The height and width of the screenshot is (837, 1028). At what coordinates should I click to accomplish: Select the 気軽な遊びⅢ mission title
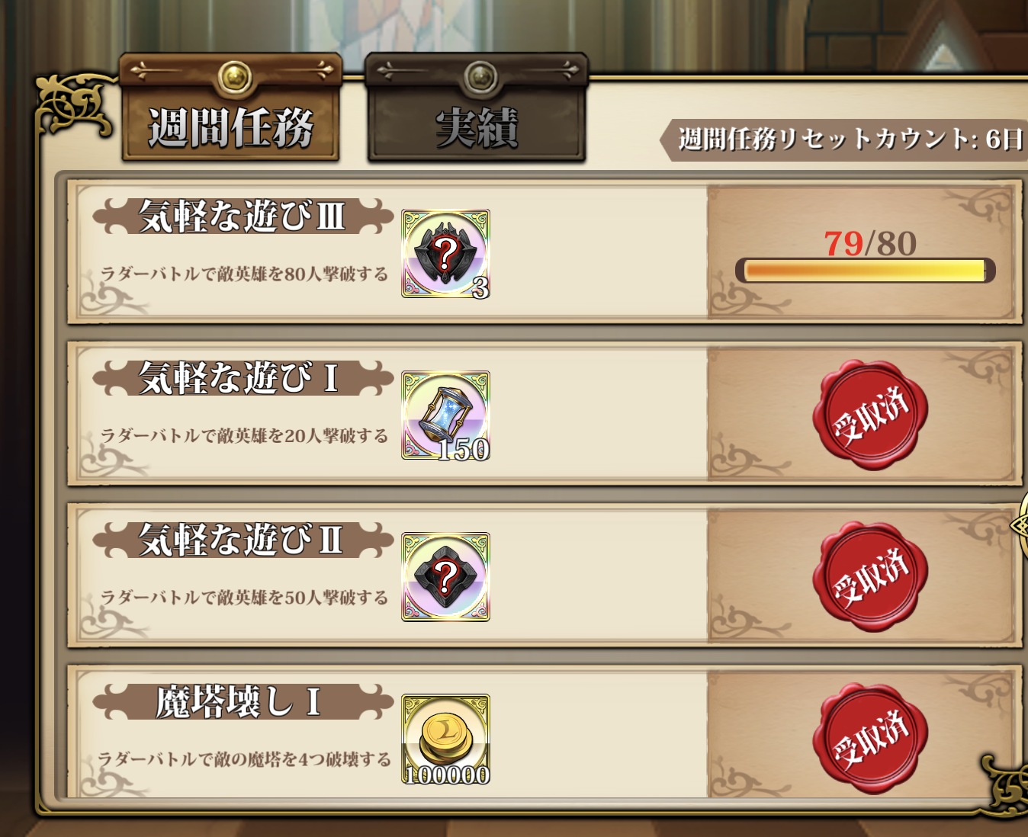click(x=243, y=216)
